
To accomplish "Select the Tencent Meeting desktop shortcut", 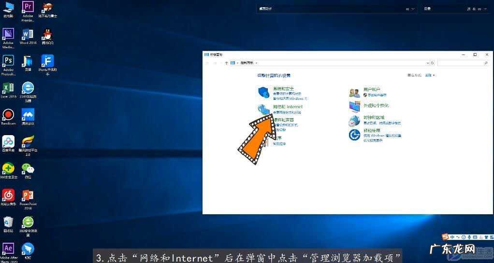I will (28, 117).
